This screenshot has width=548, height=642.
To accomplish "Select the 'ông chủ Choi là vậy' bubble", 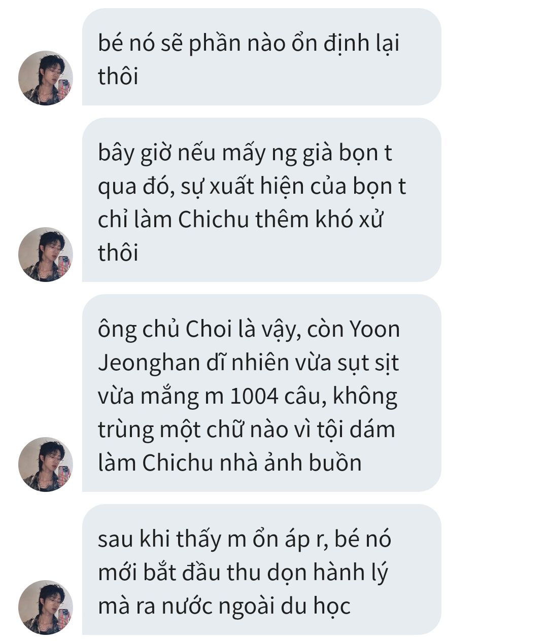I will pyautogui.click(x=262, y=393).
